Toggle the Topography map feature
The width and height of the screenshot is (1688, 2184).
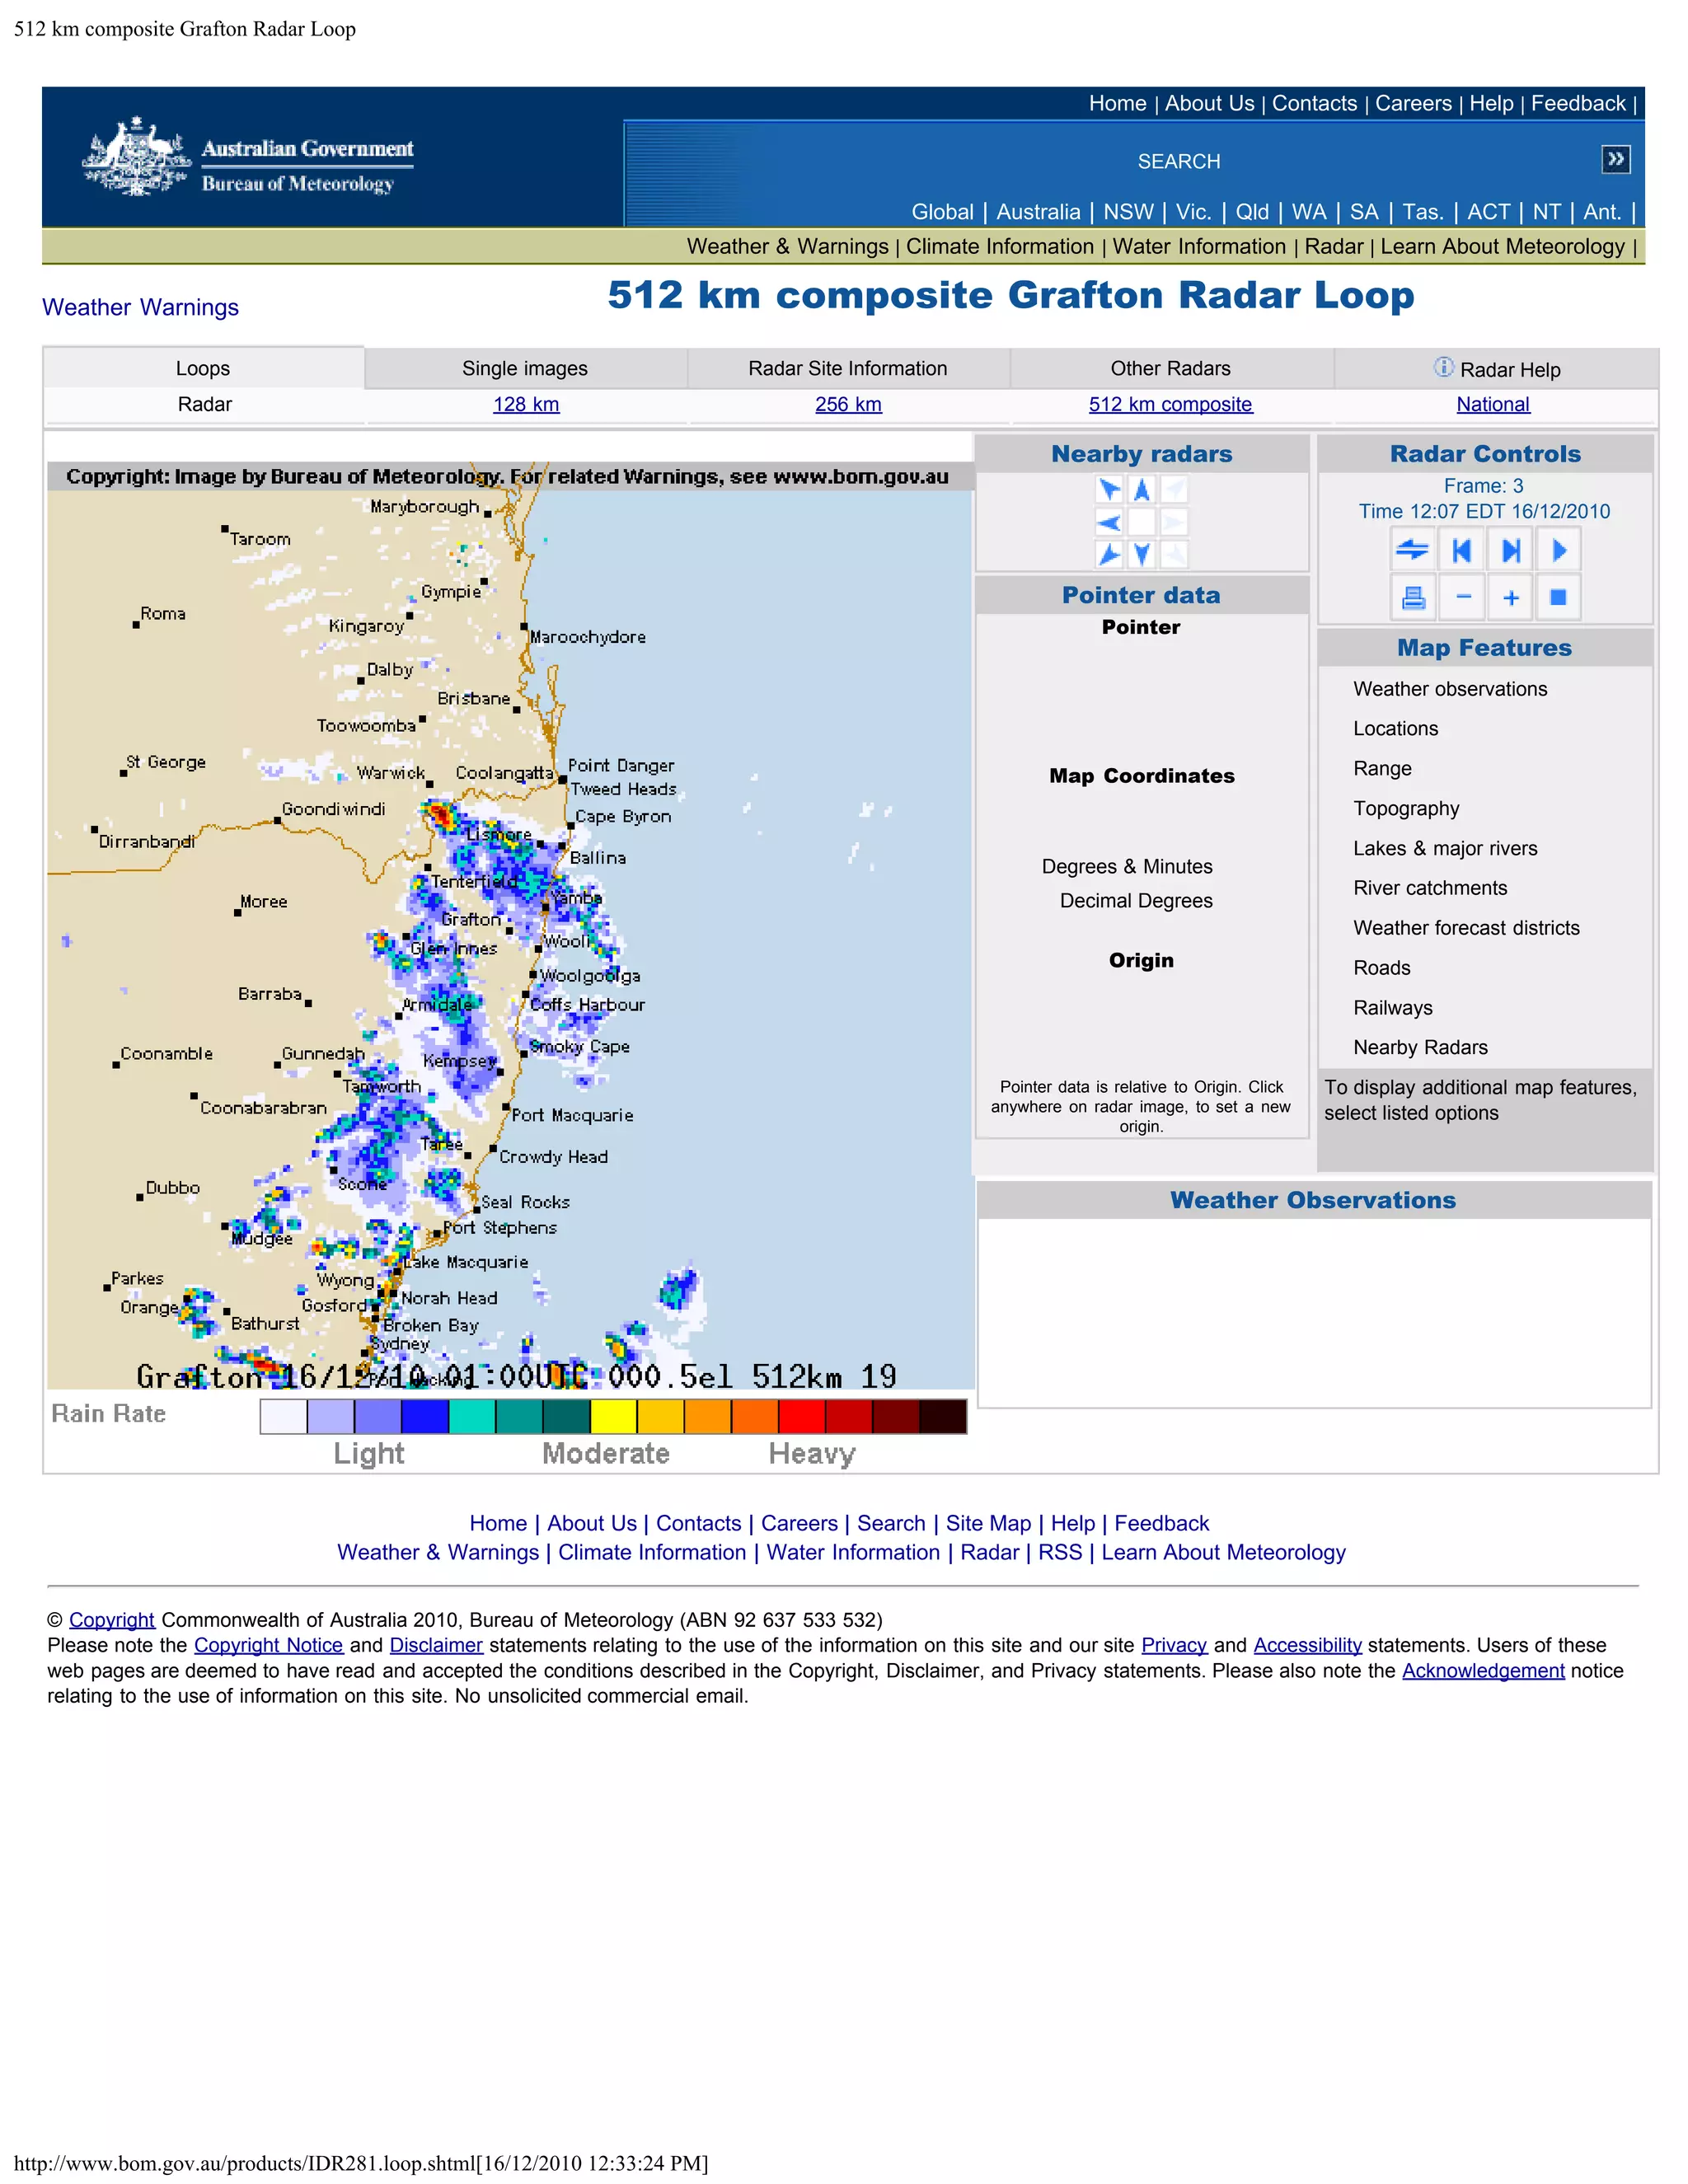coord(1405,808)
